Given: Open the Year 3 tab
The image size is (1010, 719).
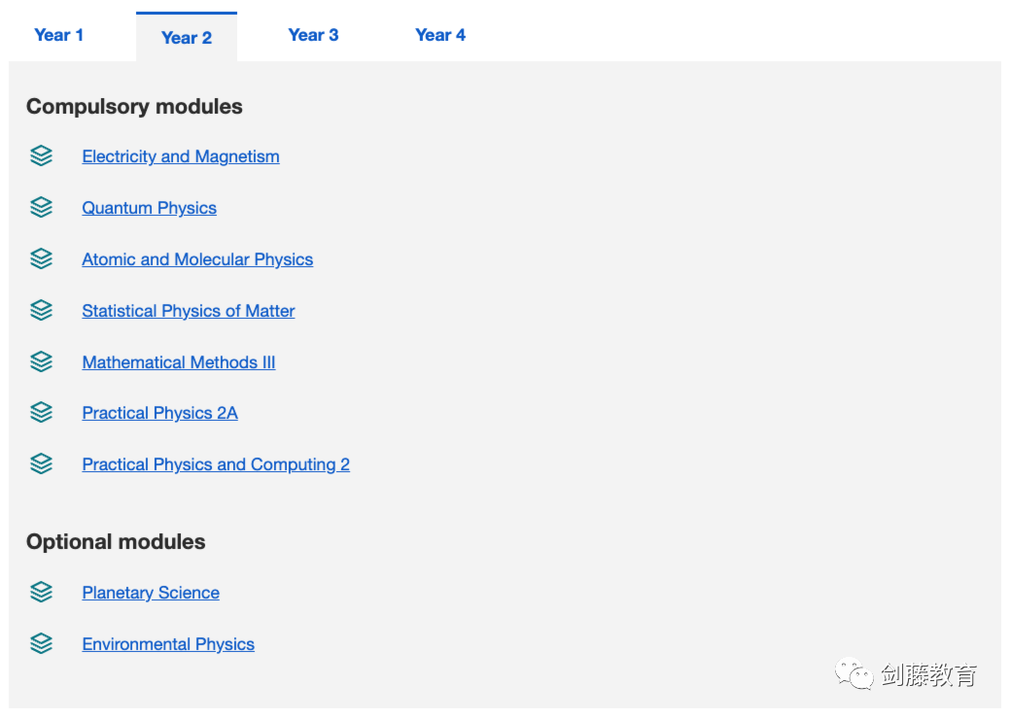Looking at the screenshot, I should point(313,35).
